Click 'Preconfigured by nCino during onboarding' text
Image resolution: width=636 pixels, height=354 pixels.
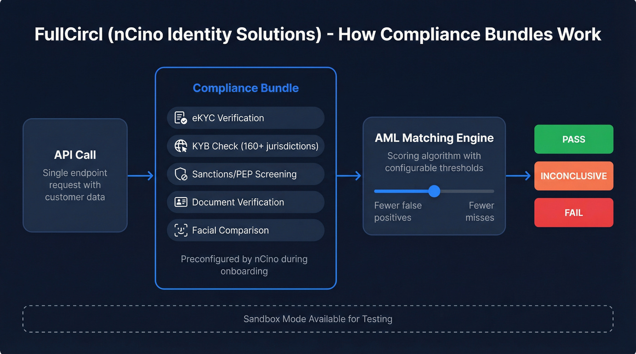pyautogui.click(x=244, y=265)
